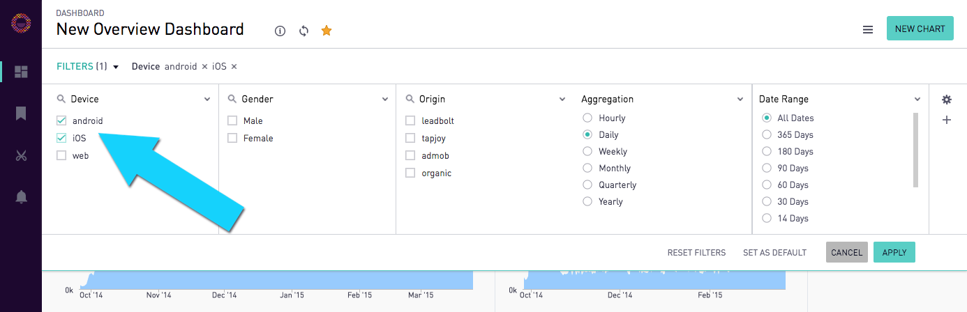The image size is (967, 312).
Task: Open the bell notifications sidebar icon
Action: pos(21,197)
